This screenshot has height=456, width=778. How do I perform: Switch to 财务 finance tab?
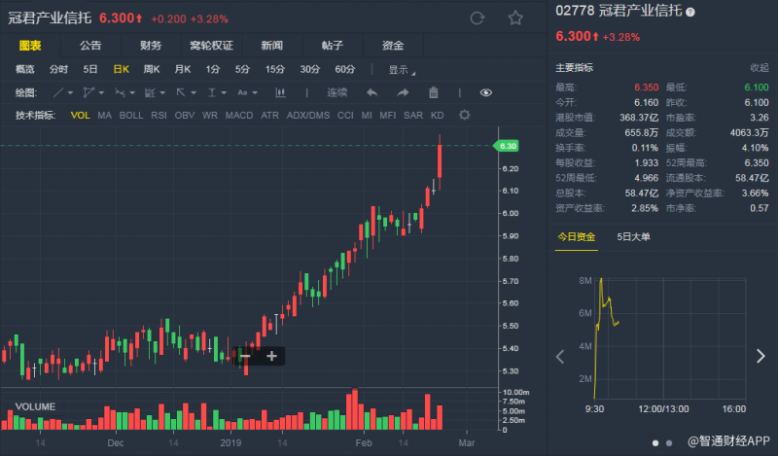[x=151, y=46]
